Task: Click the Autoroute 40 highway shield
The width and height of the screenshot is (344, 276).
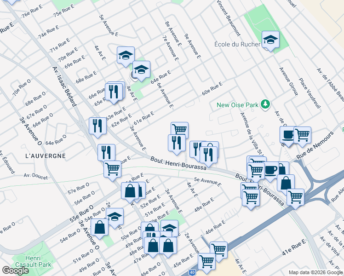Action: (x=192, y=272)
